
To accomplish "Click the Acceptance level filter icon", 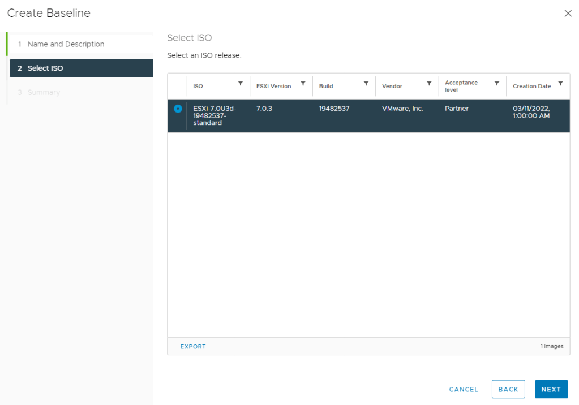I will pos(497,84).
